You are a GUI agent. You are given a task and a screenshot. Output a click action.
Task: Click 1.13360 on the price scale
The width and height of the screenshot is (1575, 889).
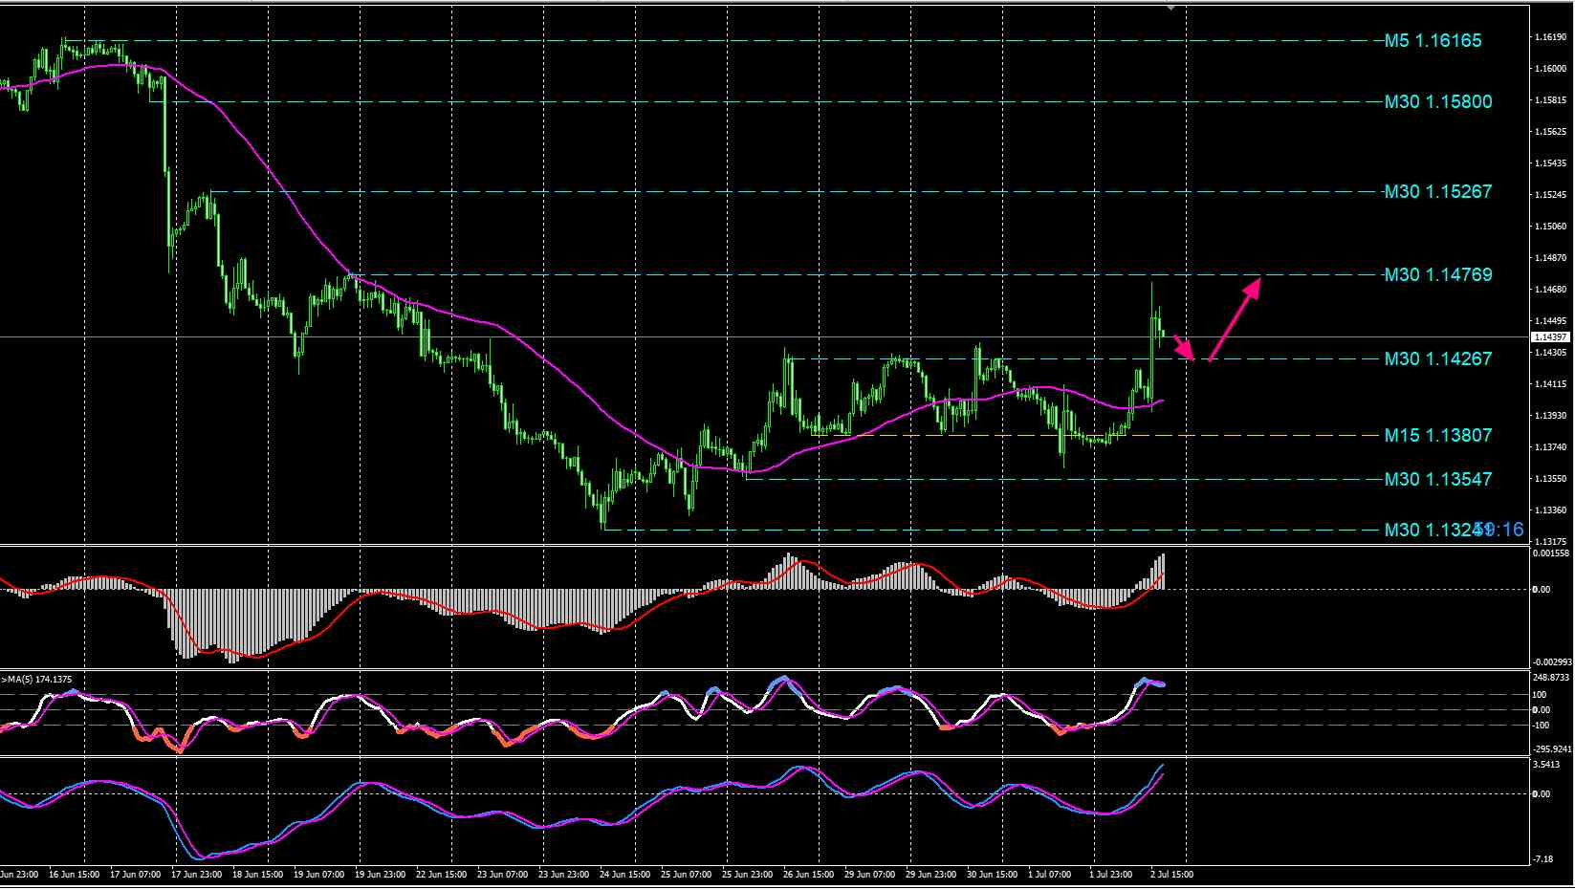tap(1549, 510)
